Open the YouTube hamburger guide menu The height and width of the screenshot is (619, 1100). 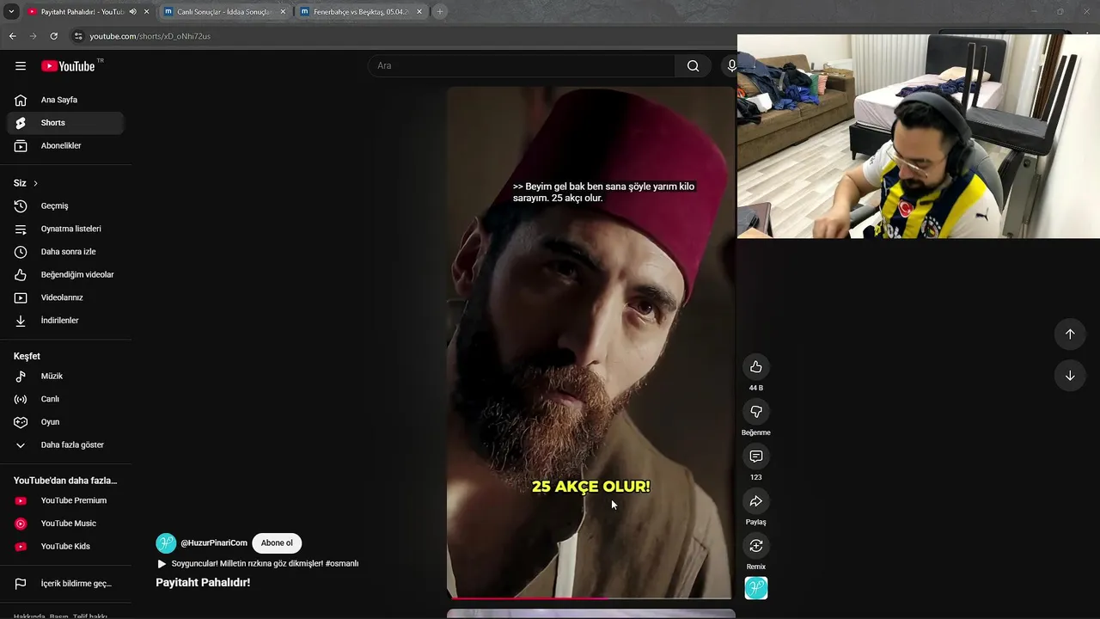(x=21, y=66)
